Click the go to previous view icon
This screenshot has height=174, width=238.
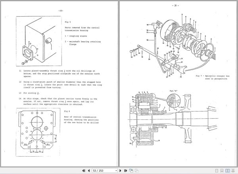tap(131, 171)
